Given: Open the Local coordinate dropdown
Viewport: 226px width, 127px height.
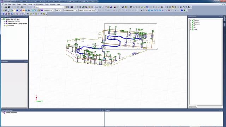Looking at the screenshot, I should (63, 7).
